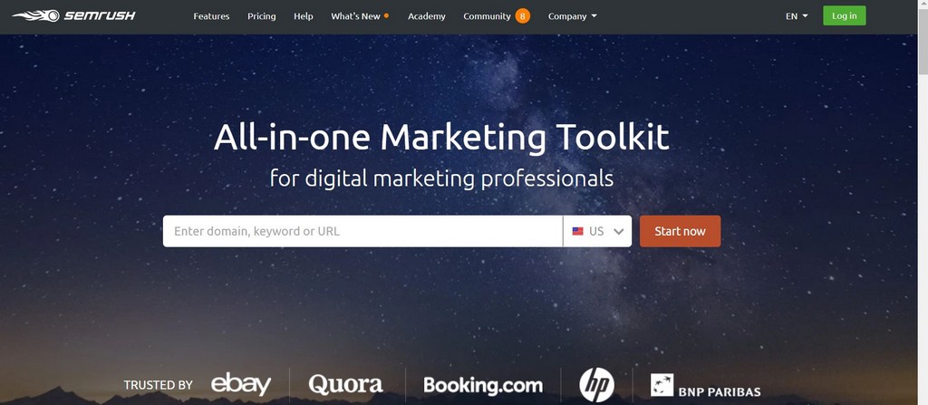Go to the Pricing page
Image resolution: width=928 pixels, height=405 pixels.
pyautogui.click(x=262, y=16)
